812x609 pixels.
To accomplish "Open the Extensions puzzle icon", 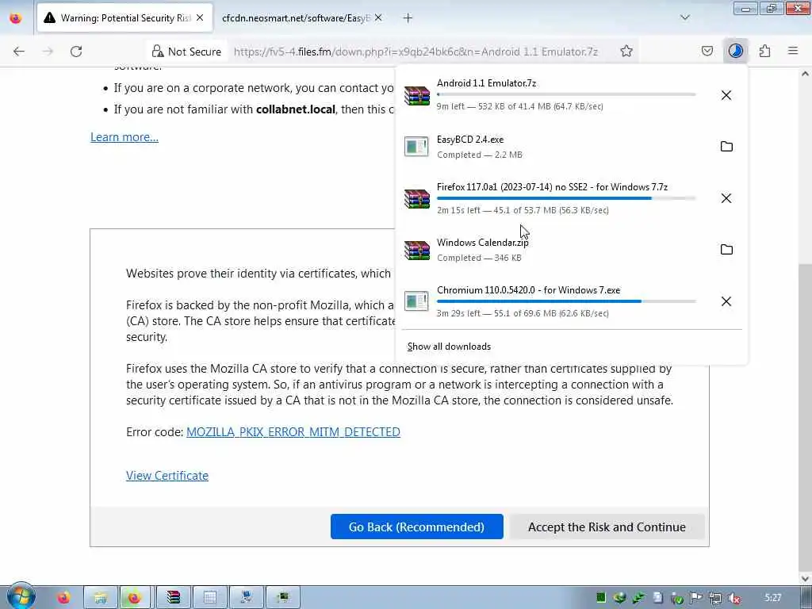I will [x=765, y=51].
